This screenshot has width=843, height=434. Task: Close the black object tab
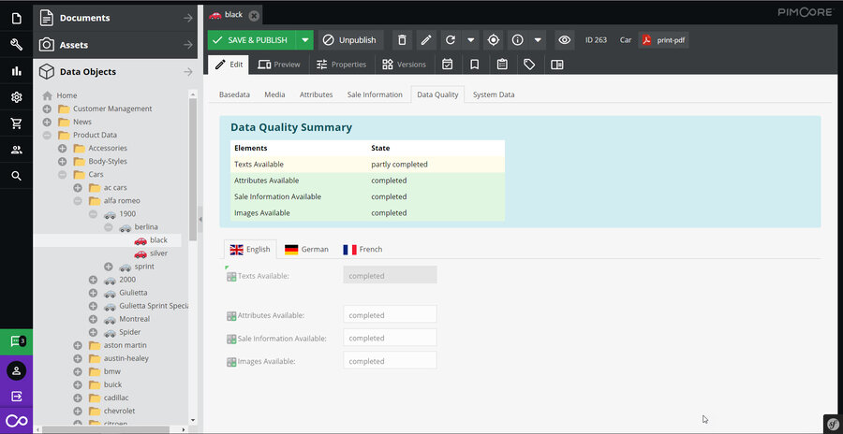click(x=255, y=15)
